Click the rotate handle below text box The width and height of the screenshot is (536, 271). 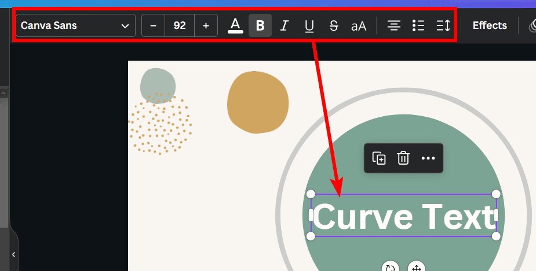[391, 268]
